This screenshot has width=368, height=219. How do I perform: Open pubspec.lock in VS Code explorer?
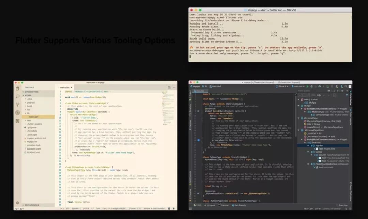pos(33,145)
